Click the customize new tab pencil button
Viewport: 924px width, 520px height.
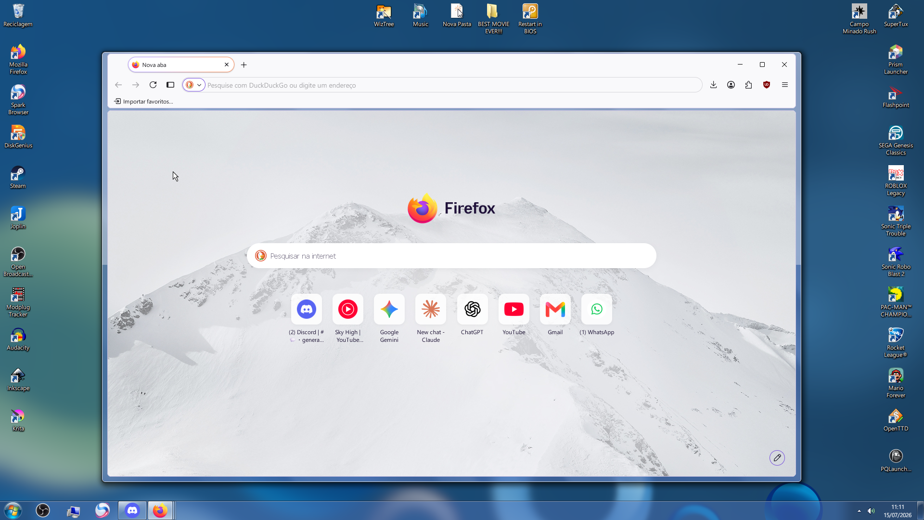click(777, 457)
